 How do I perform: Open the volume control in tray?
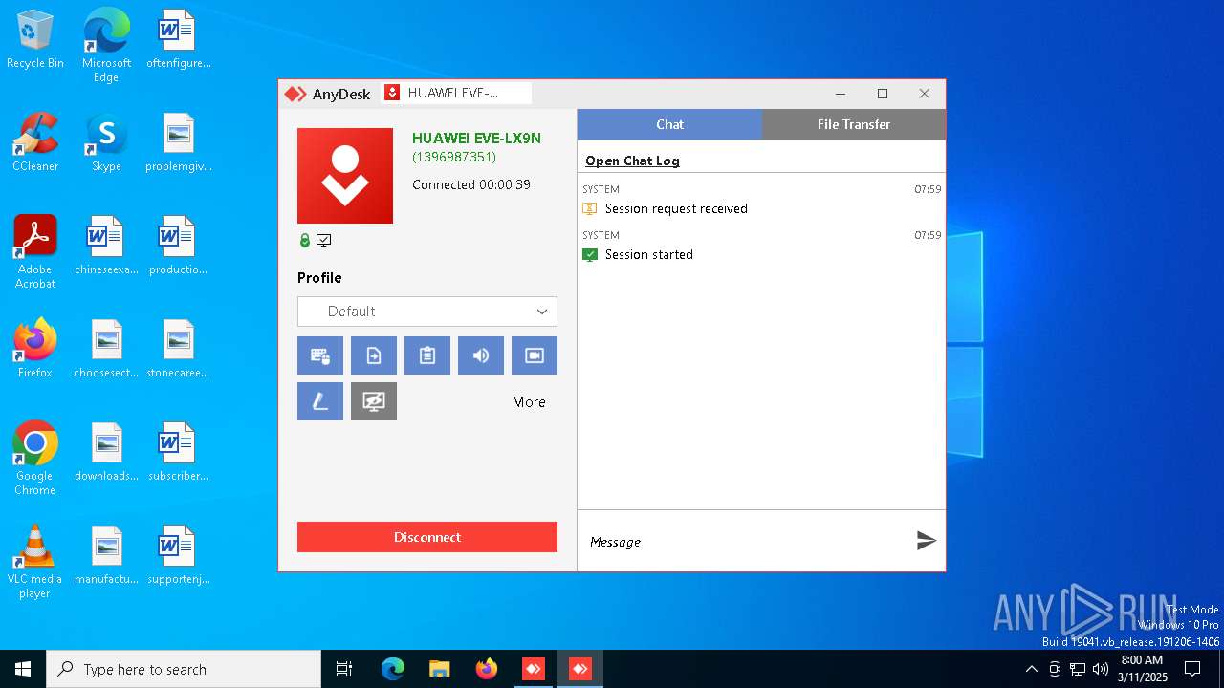pyautogui.click(x=1101, y=669)
